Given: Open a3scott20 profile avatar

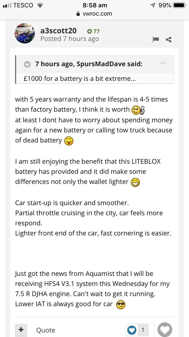Looking at the screenshot, I should 25,34.
